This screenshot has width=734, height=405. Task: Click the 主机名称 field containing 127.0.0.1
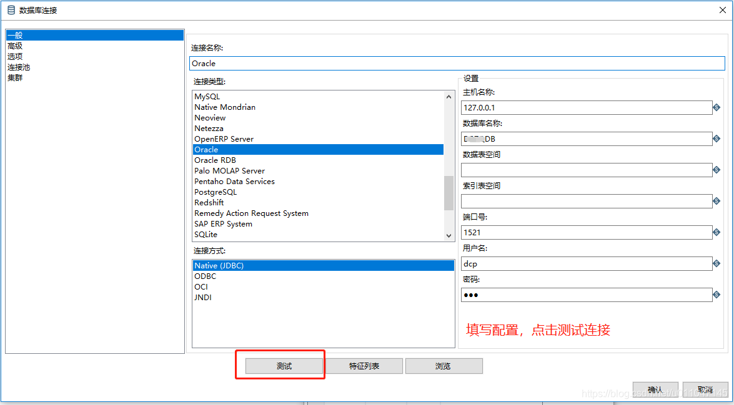pos(587,107)
